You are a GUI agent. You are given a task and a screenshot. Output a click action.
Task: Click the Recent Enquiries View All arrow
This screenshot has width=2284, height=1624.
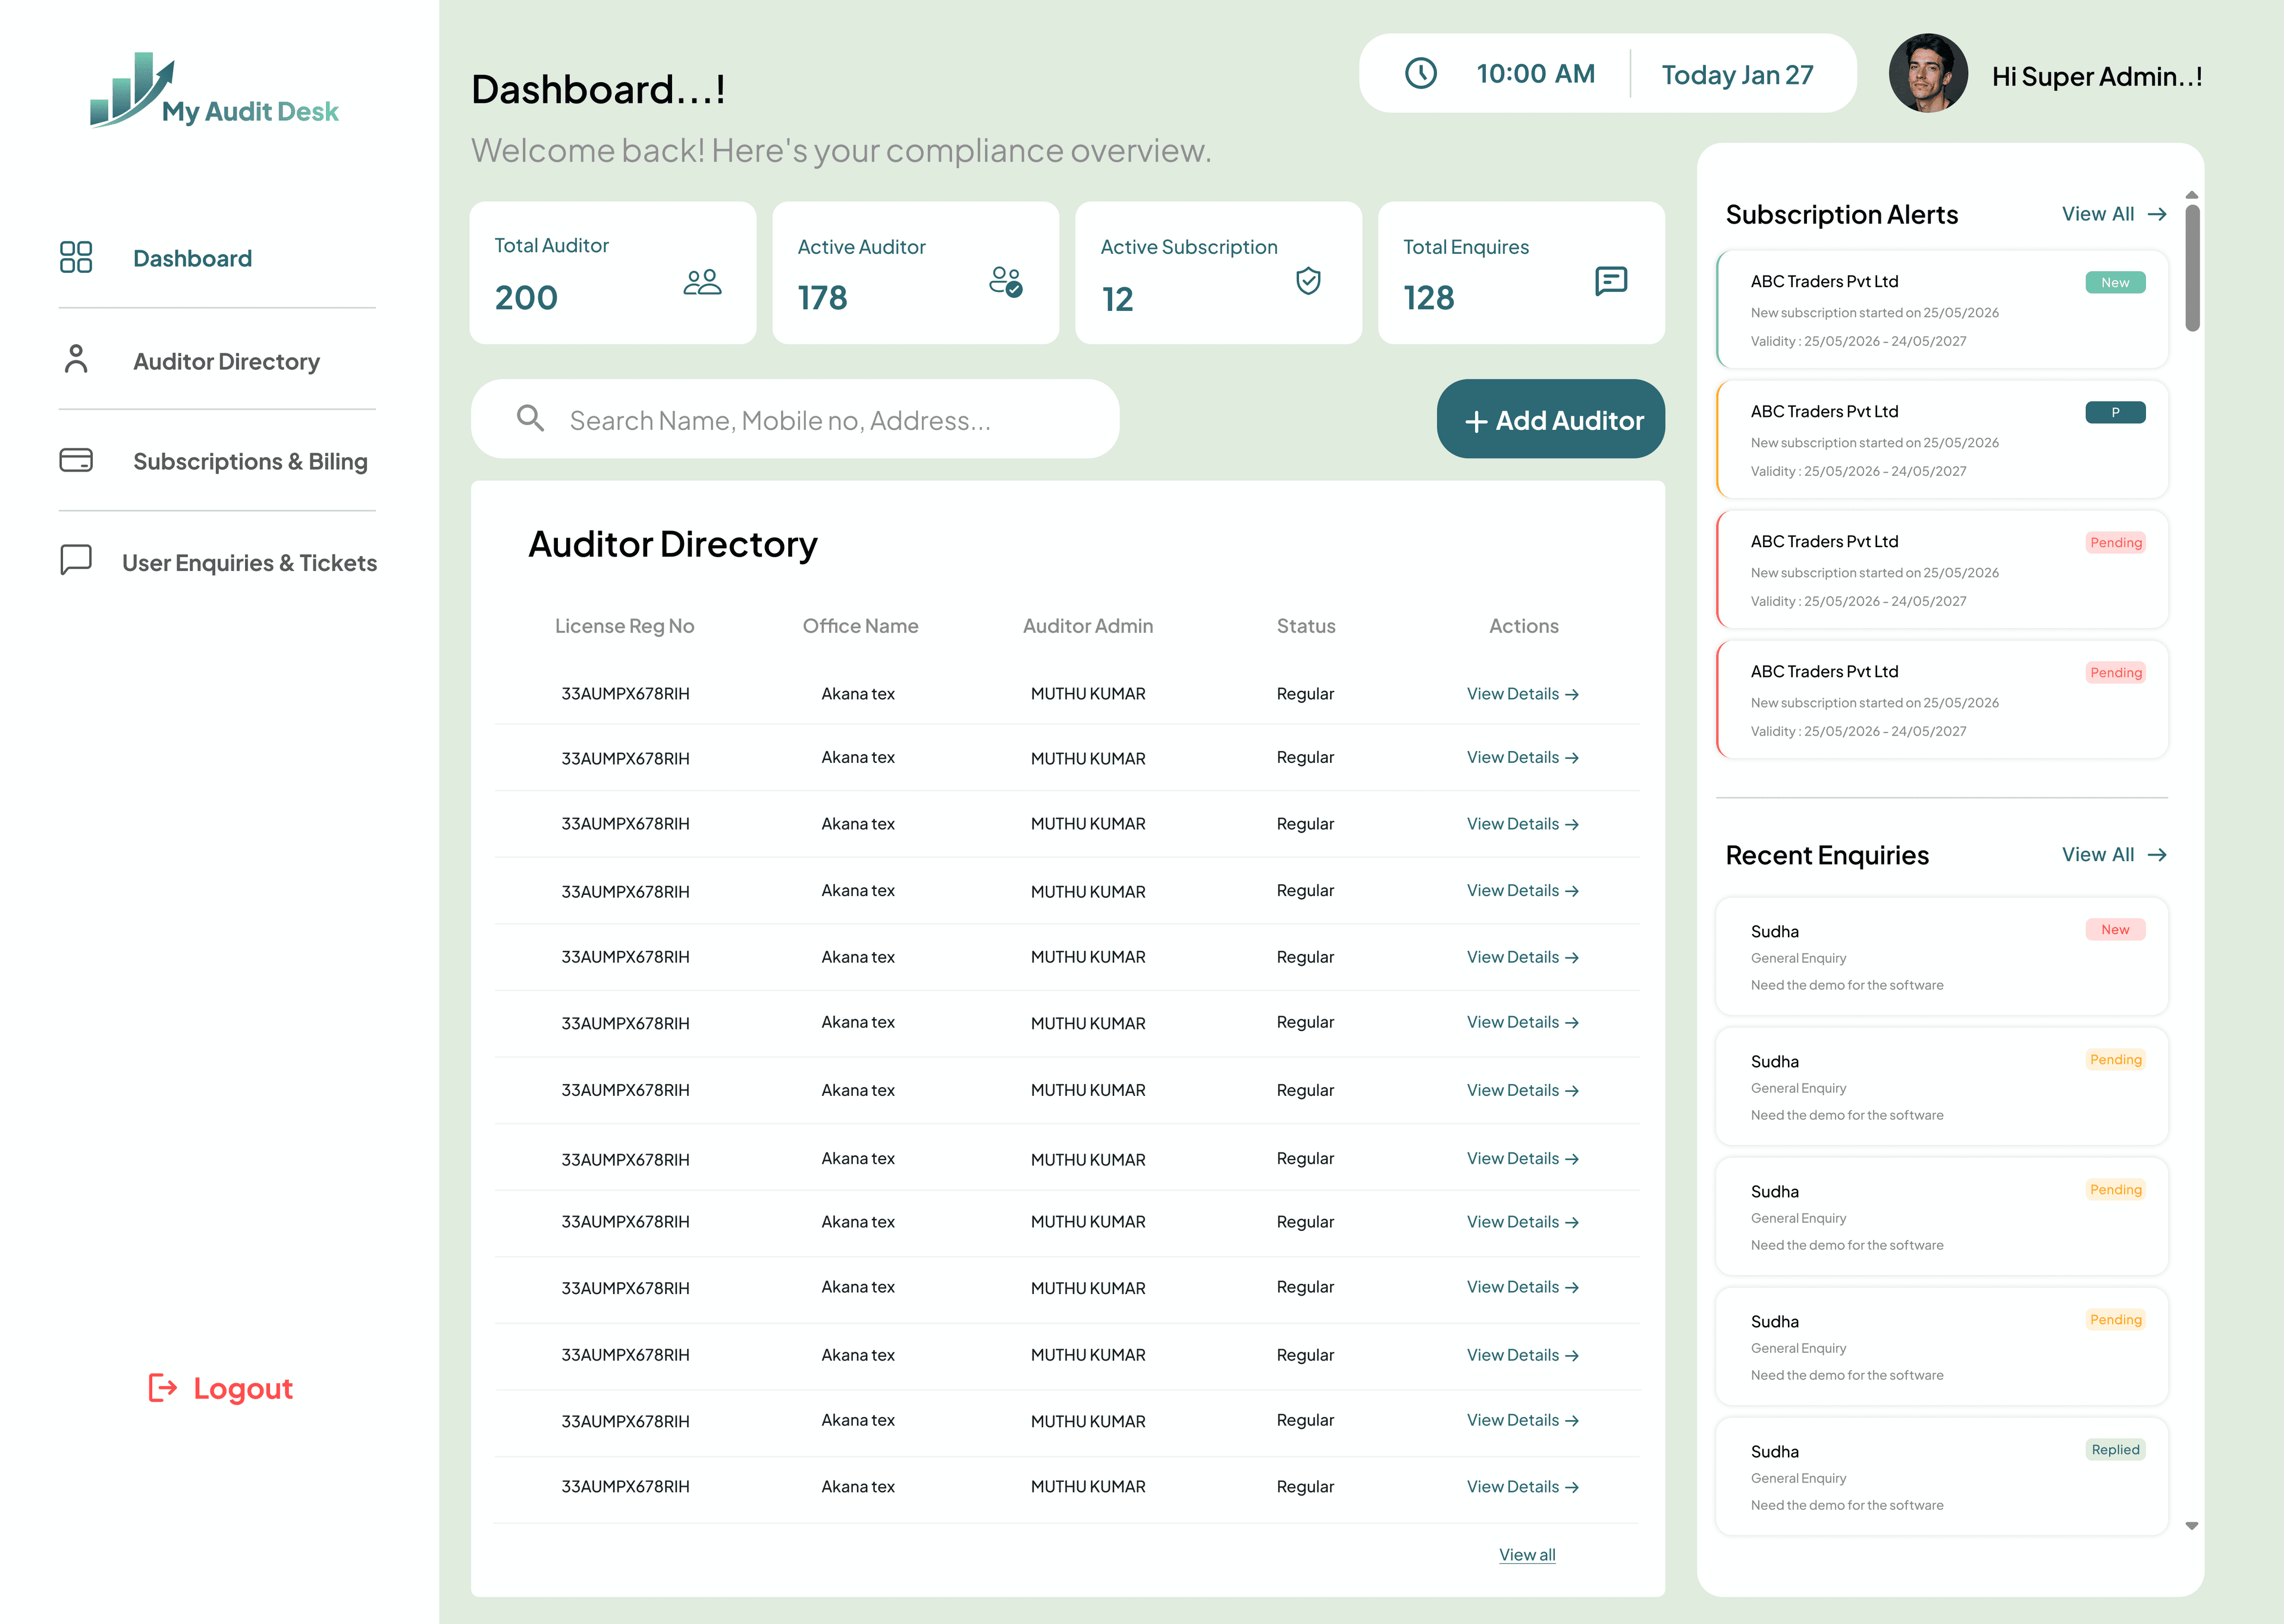2157,855
